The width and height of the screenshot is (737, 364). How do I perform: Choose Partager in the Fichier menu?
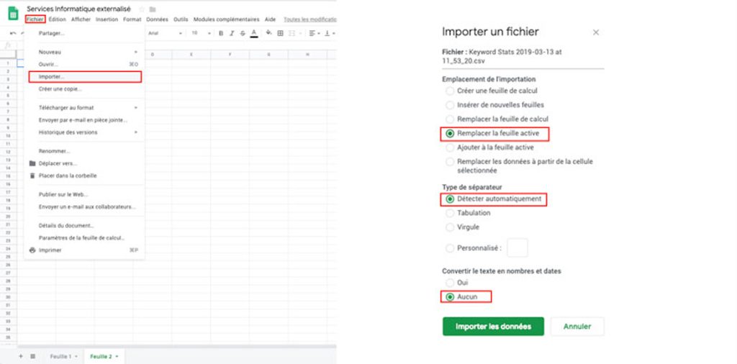(x=85, y=33)
